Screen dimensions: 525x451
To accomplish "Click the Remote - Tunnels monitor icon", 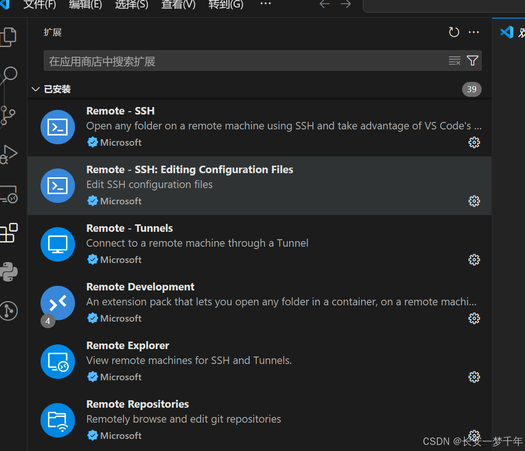I will 58,244.
